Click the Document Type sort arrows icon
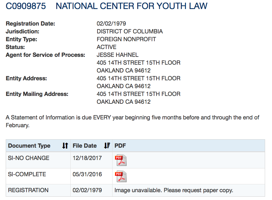 point(65,146)
